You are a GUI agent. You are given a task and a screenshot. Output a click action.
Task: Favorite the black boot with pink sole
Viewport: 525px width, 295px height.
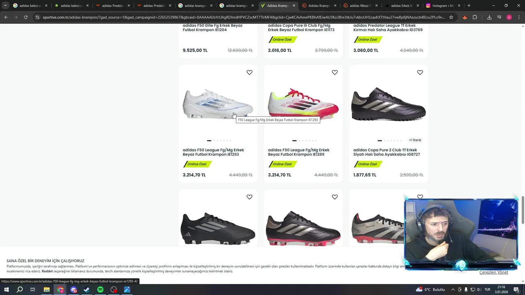[x=335, y=197]
